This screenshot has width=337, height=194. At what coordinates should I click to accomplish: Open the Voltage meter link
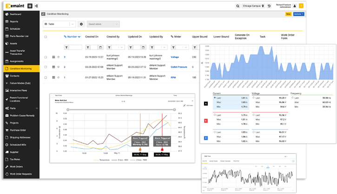click(x=175, y=57)
